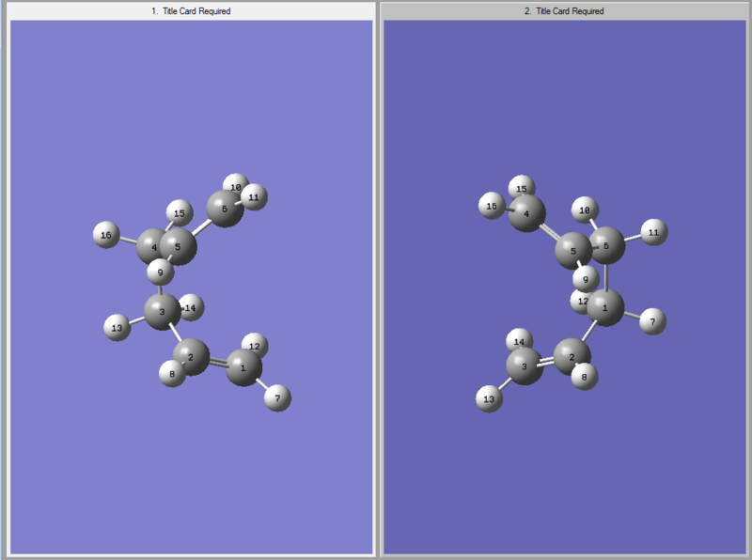Pick carbon atom 5 in molecule window 2
752x560 pixels.
573,251
